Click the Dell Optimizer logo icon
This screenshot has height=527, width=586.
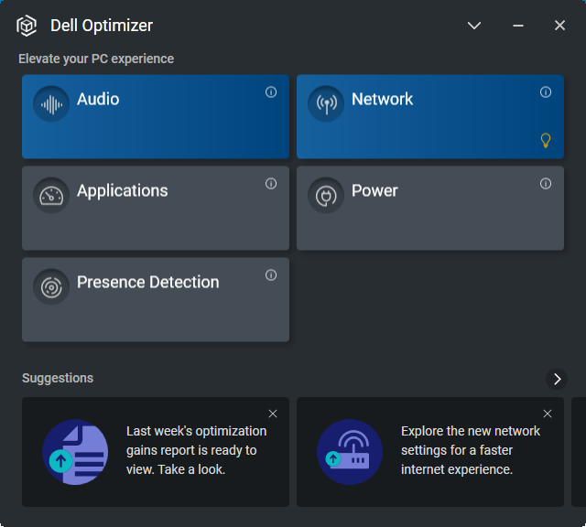[x=27, y=26]
